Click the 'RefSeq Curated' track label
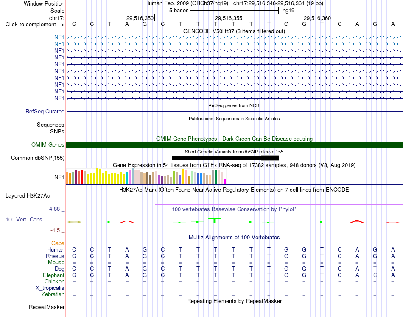 coord(45,111)
